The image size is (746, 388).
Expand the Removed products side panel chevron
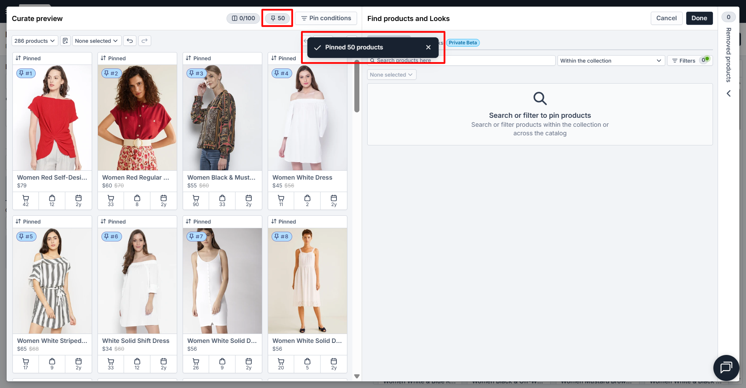click(729, 94)
